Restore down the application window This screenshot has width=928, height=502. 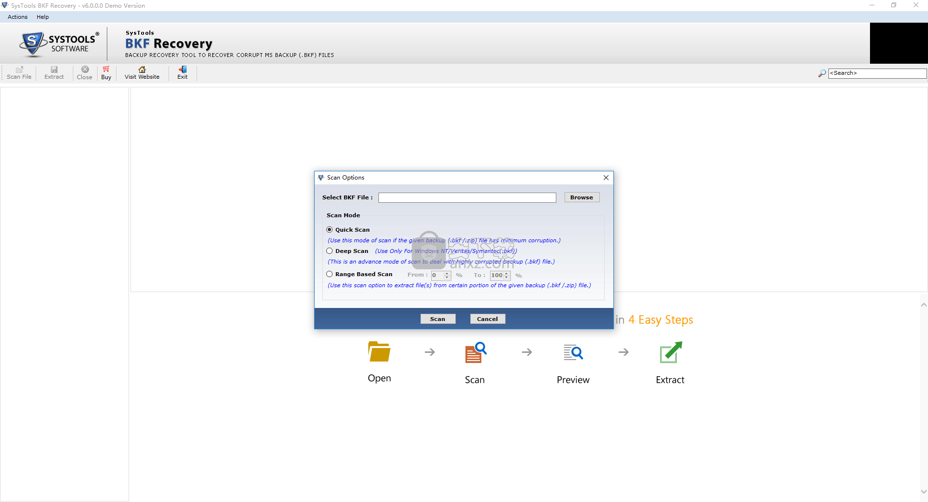[894, 5]
